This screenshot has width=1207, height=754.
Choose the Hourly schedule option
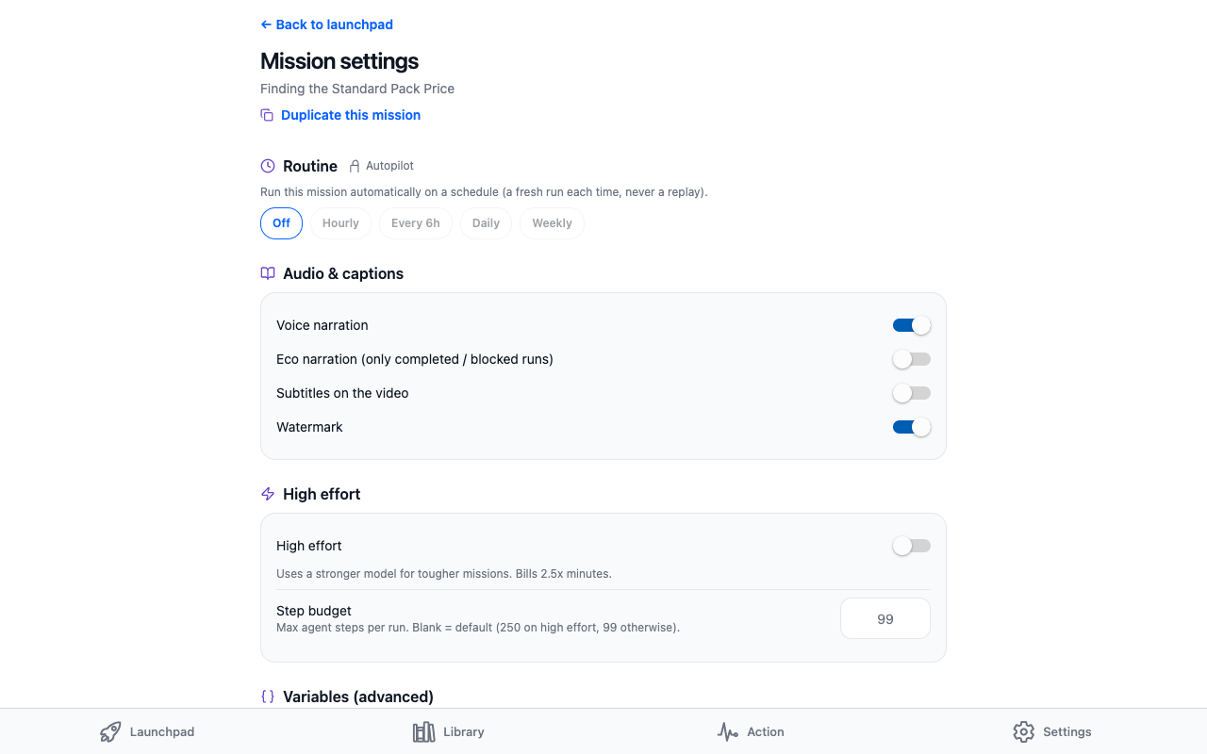pos(340,223)
